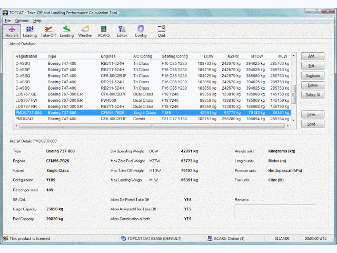Screen dimensions: 337x253
Task: Click the Duplicate button
Action: click(x=313, y=76)
